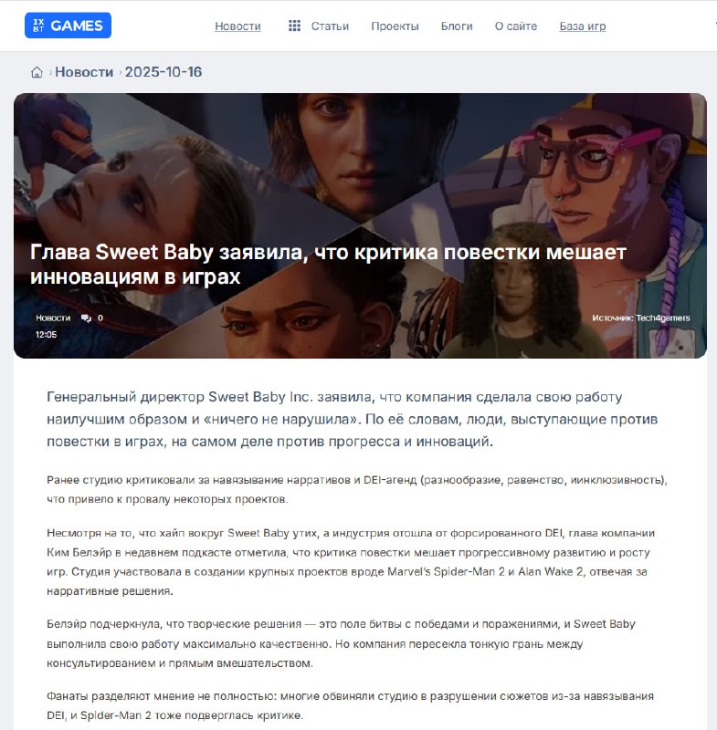Open the IXBT Games logo homepage

coord(68,26)
